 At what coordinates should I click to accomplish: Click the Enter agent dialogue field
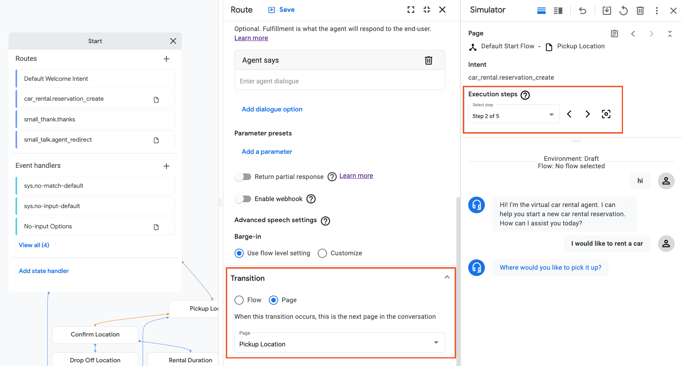(339, 81)
